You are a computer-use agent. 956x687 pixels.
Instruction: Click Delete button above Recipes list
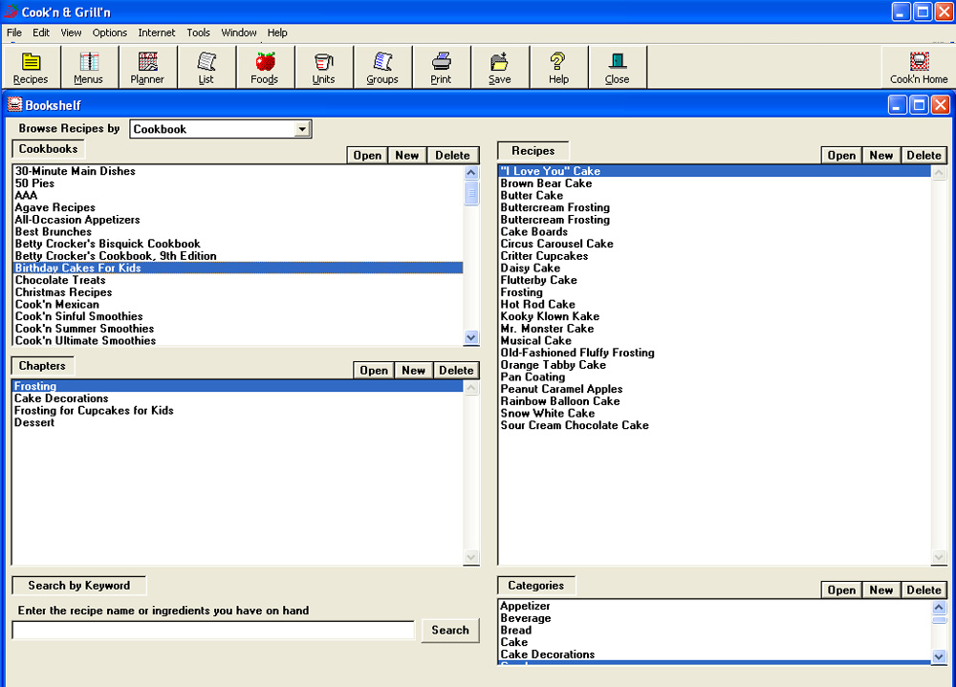point(923,156)
